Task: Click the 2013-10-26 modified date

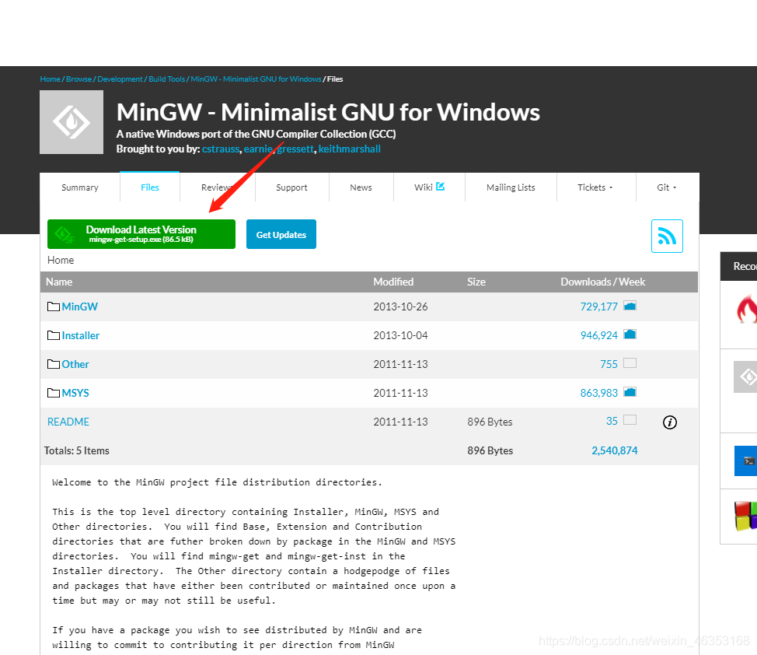Action: 400,306
